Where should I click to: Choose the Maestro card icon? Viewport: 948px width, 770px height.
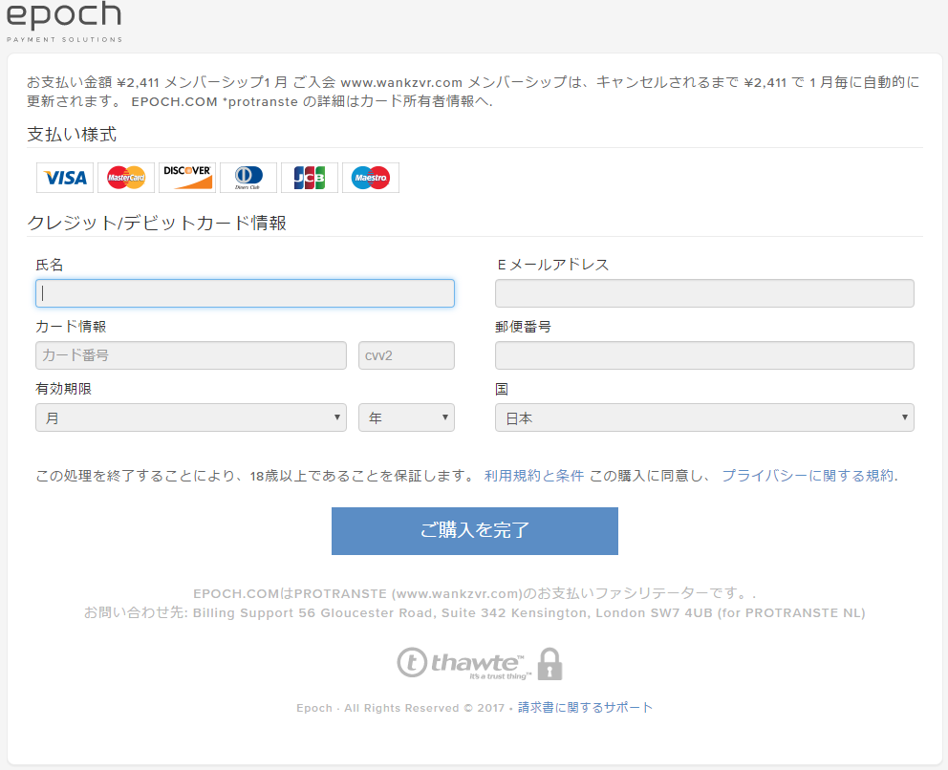[371, 178]
